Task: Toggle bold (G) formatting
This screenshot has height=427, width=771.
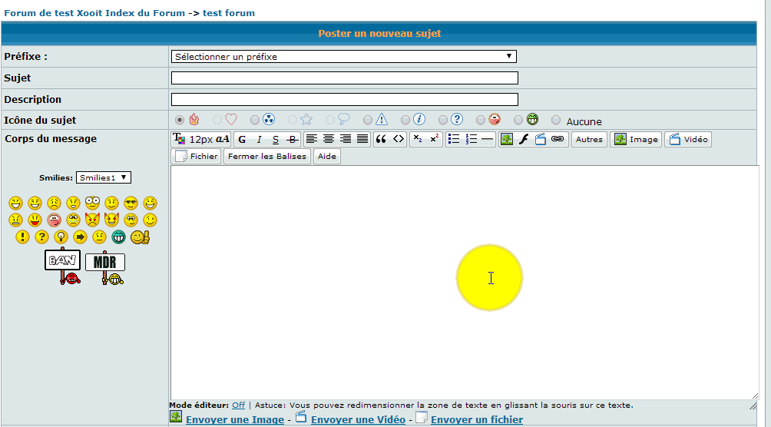Action: [x=242, y=140]
